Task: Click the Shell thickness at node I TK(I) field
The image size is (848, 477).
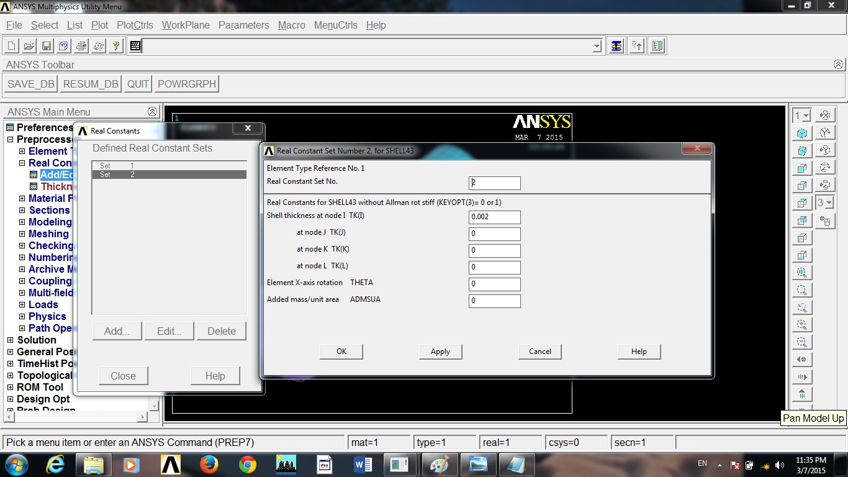Action: [x=495, y=217]
